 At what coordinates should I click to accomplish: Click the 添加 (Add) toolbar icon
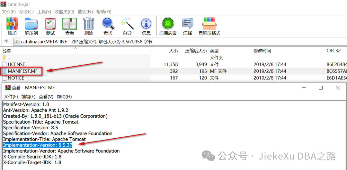click(x=12, y=26)
